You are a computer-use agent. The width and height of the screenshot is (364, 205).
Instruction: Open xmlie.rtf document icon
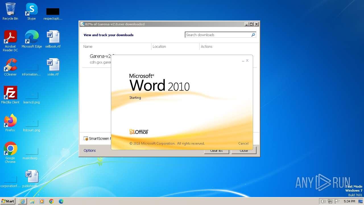tap(53, 67)
